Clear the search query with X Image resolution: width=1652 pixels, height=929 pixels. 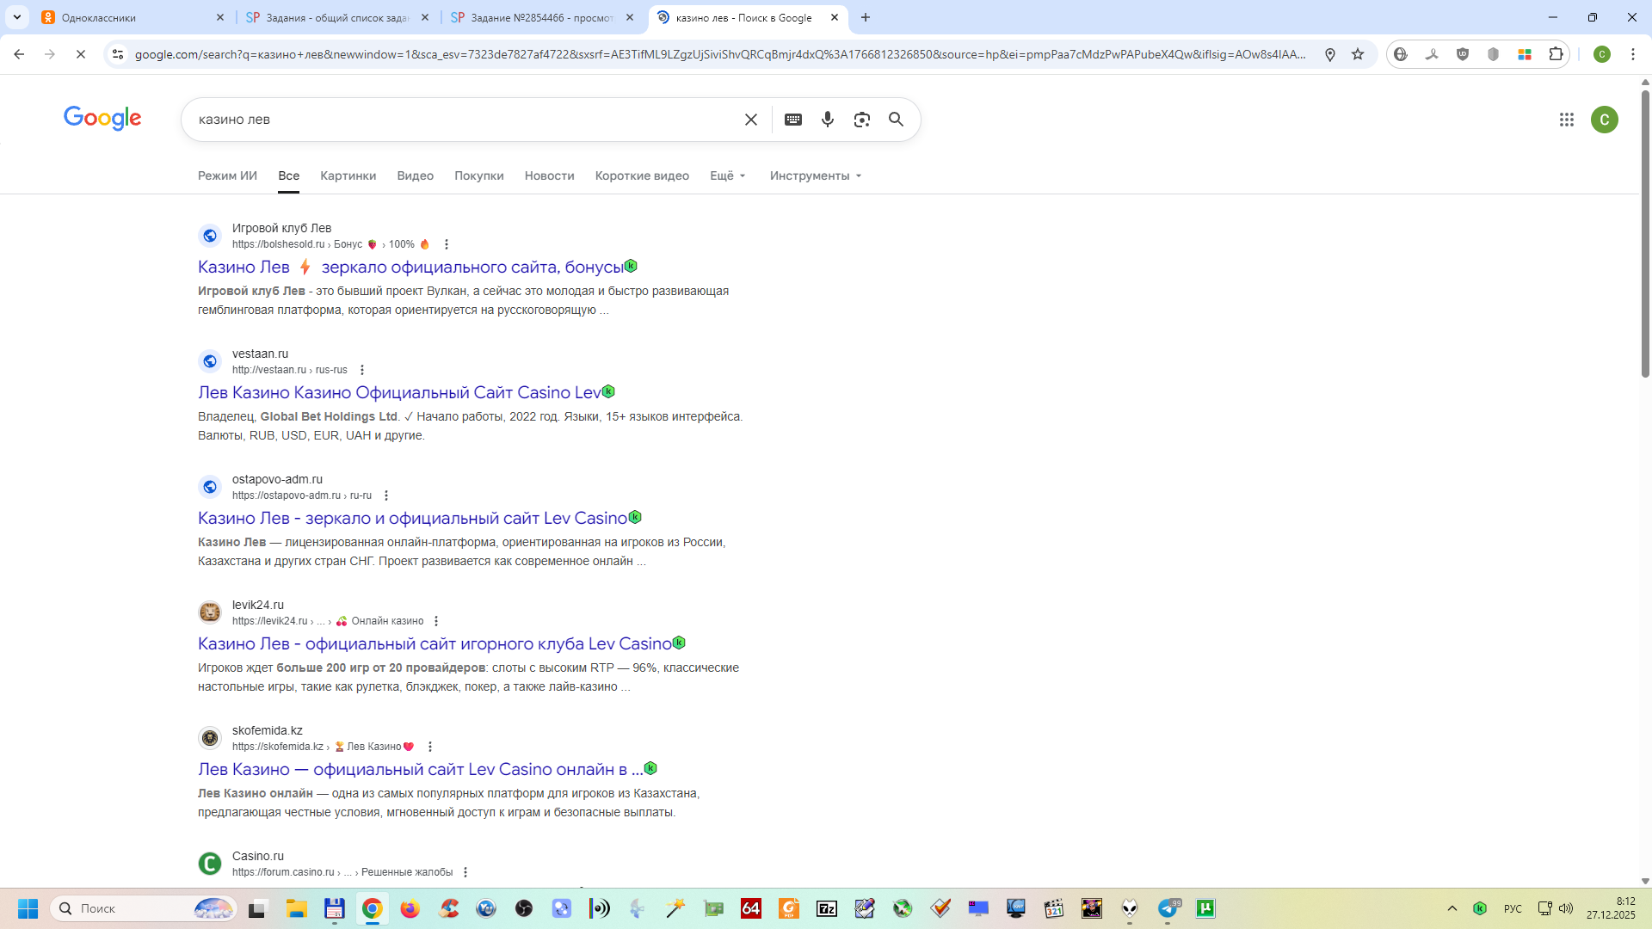point(751,120)
